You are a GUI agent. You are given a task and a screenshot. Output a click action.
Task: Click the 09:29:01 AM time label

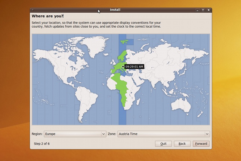[x=134, y=67]
